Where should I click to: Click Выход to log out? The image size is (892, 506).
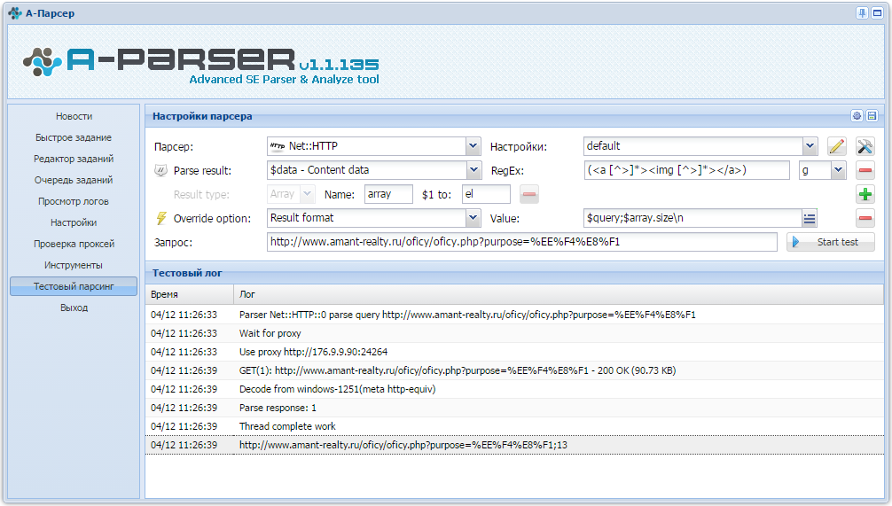click(74, 307)
